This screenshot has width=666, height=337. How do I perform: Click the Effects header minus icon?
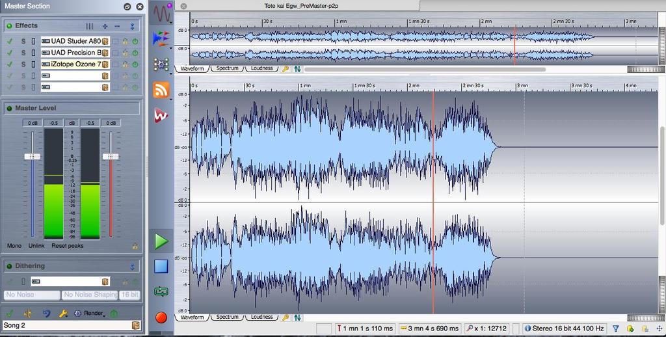pyautogui.click(x=117, y=26)
